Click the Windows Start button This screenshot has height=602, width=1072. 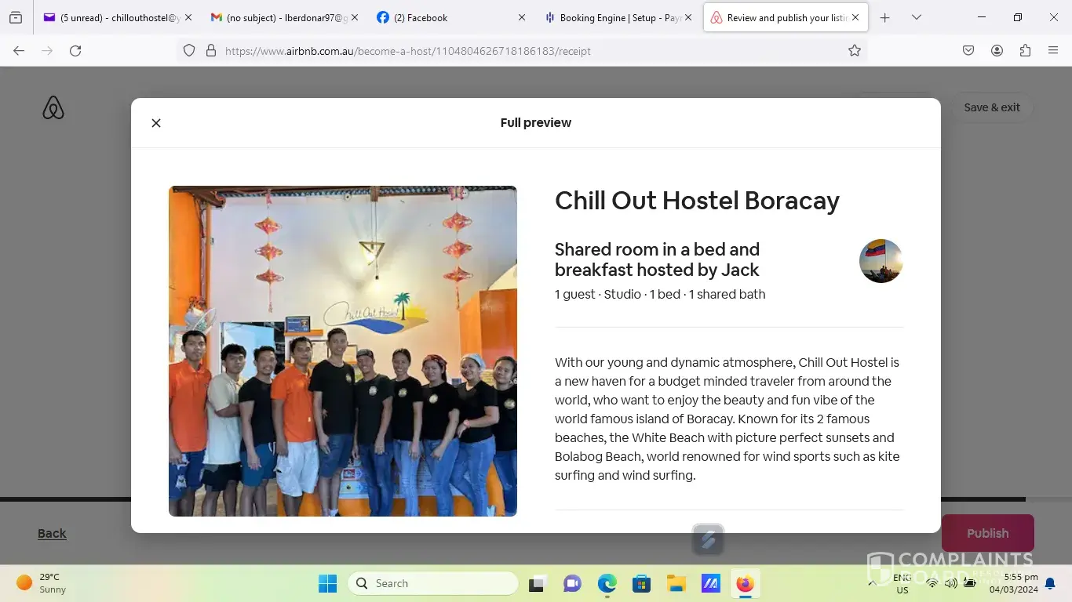tap(327, 583)
